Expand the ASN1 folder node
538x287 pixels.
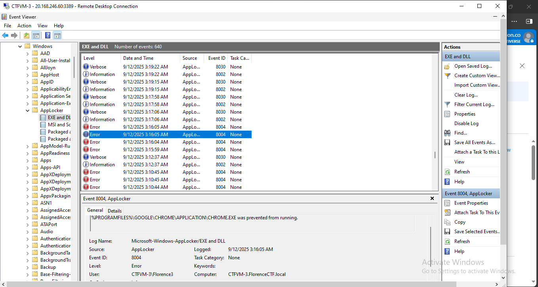pyautogui.click(x=28, y=203)
